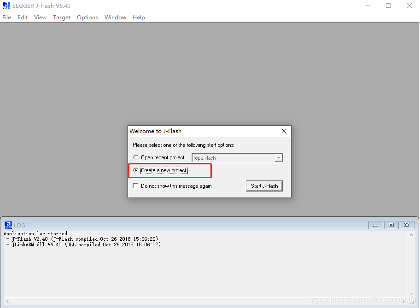Open the Window menu
Screen dimensions: 420x308
(115, 17)
